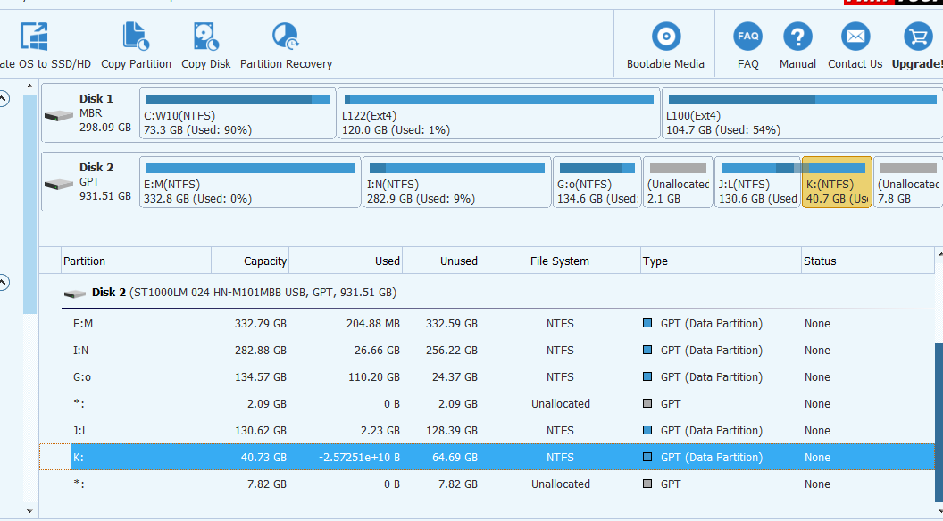Select the C:W10 partition block on Disk 1
This screenshot has width=943, height=521.
[238, 113]
